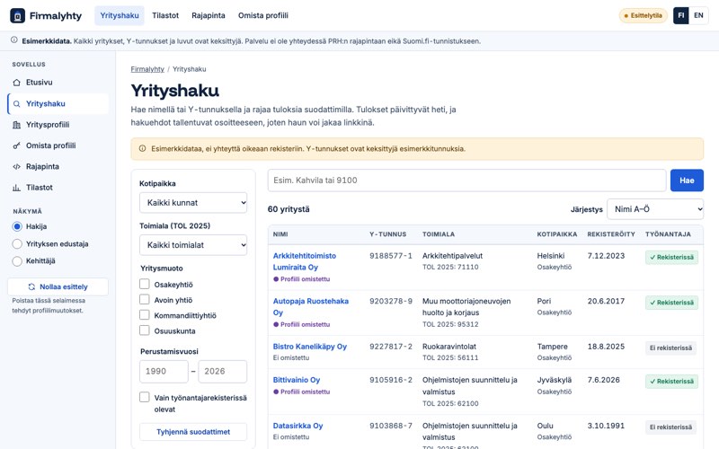
Task: Go to Etusivu in sidebar
Action: [58, 83]
